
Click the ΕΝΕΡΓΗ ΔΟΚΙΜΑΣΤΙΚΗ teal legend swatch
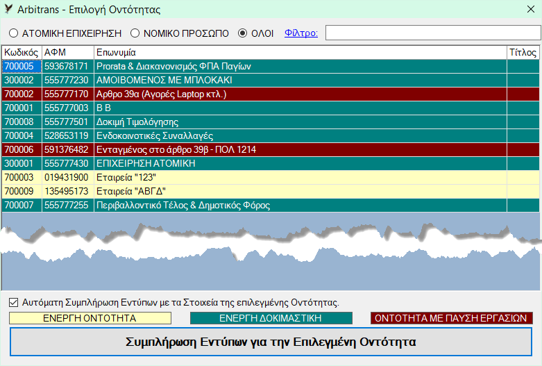tap(271, 318)
